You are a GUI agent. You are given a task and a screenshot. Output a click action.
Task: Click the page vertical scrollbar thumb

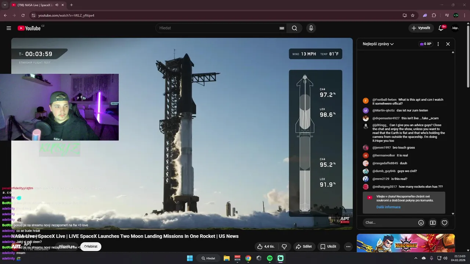[468, 56]
